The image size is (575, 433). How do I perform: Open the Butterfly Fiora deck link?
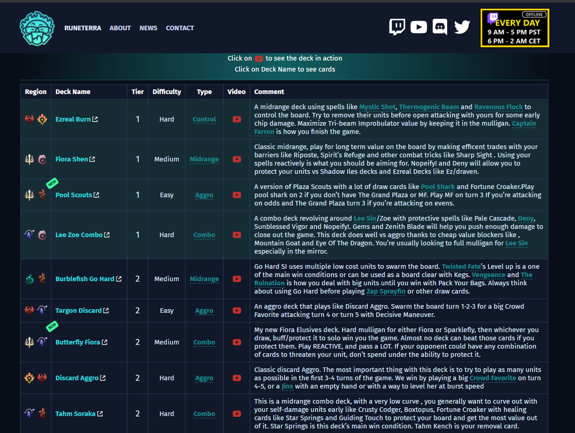coord(78,342)
